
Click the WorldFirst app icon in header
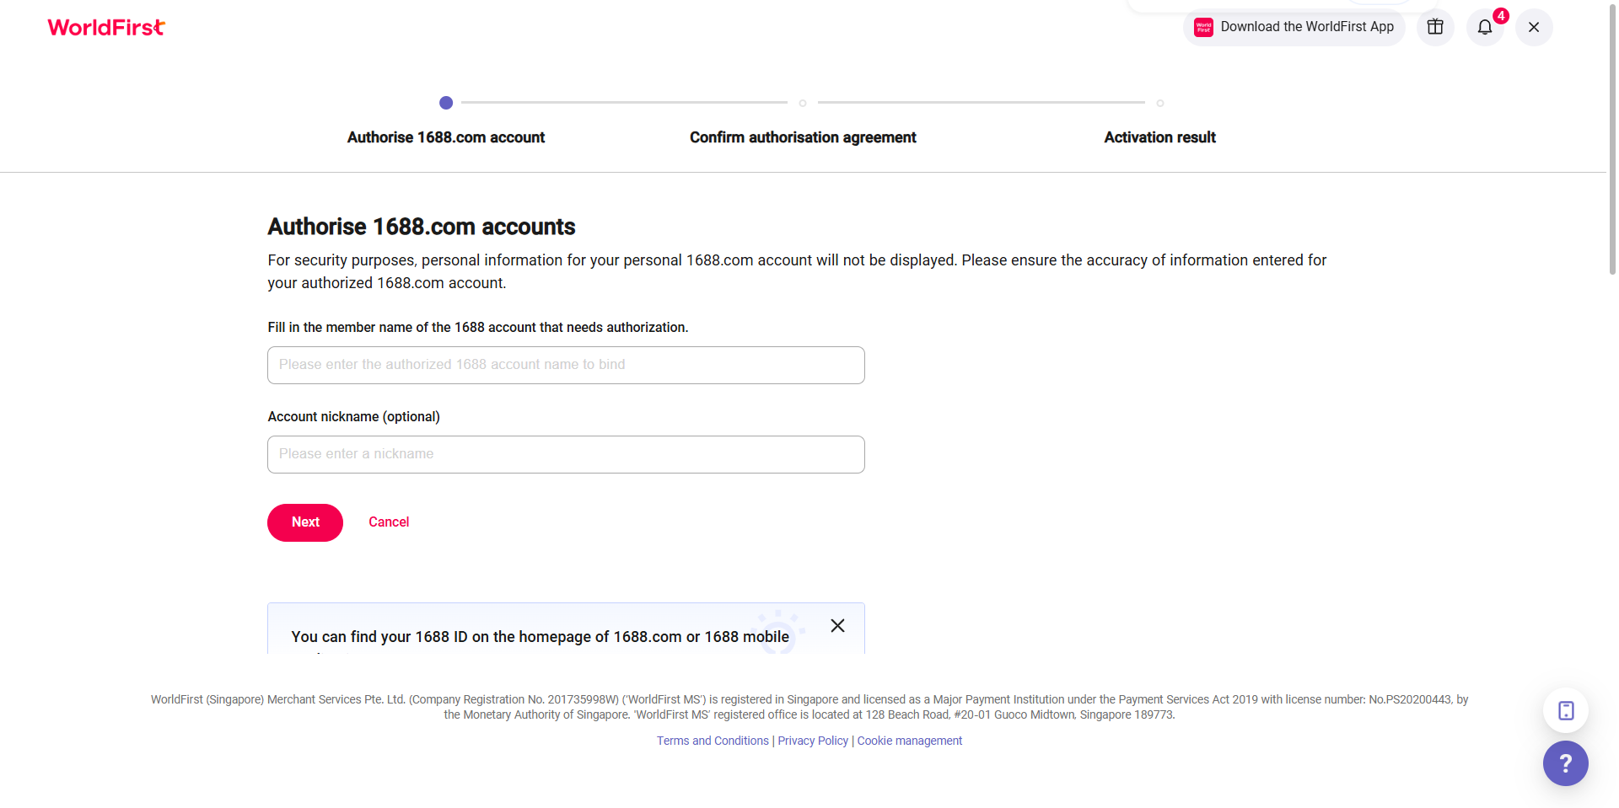coord(1203,27)
